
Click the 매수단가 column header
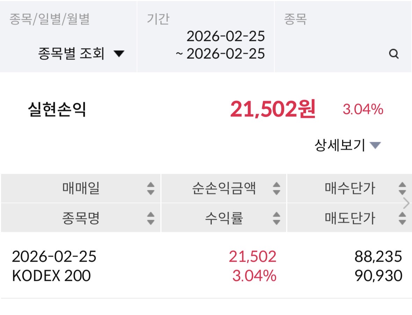click(x=349, y=189)
